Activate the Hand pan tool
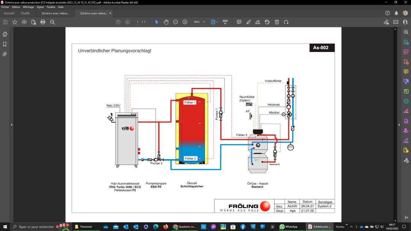 (x=166, y=22)
